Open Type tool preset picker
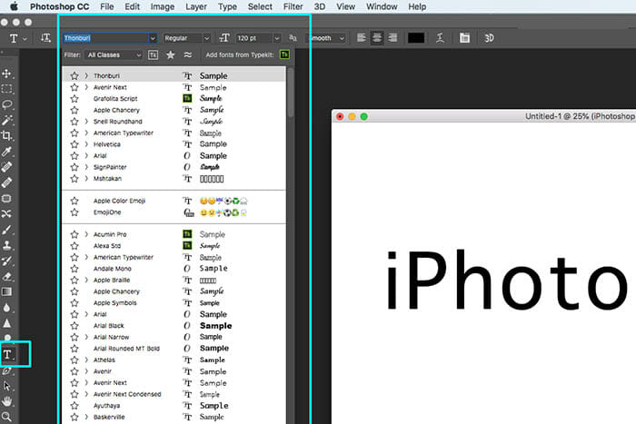This screenshot has width=636, height=424. [18, 38]
